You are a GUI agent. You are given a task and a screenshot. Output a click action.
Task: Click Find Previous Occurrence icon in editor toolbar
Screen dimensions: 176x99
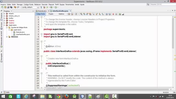[84, 14]
